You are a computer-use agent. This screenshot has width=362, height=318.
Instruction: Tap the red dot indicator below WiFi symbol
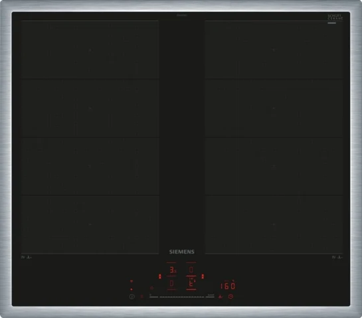pyautogui.click(x=132, y=289)
